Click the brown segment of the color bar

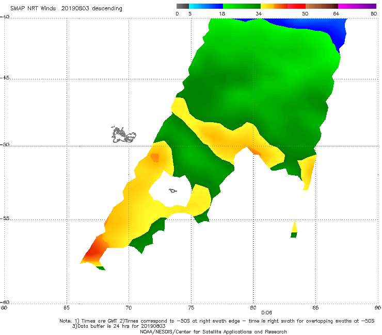322,6
